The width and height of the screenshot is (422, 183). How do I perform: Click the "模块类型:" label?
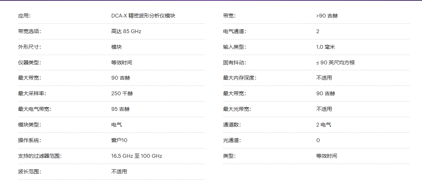[x=29, y=125]
